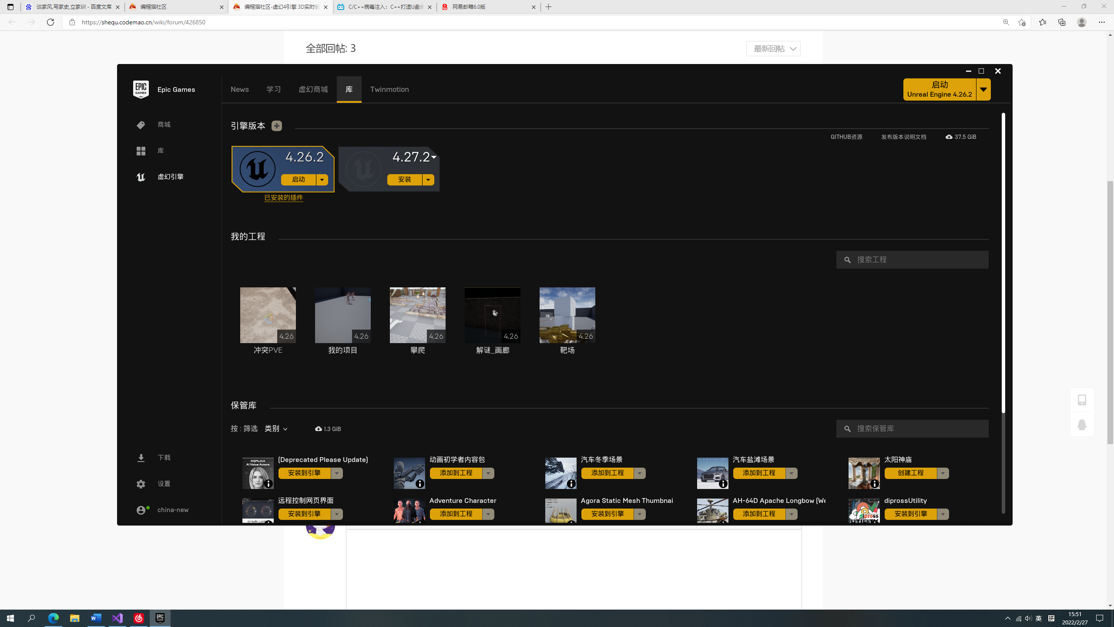Open the 库 library grid icon in sidebar
This screenshot has height=627, width=1114.
141,151
